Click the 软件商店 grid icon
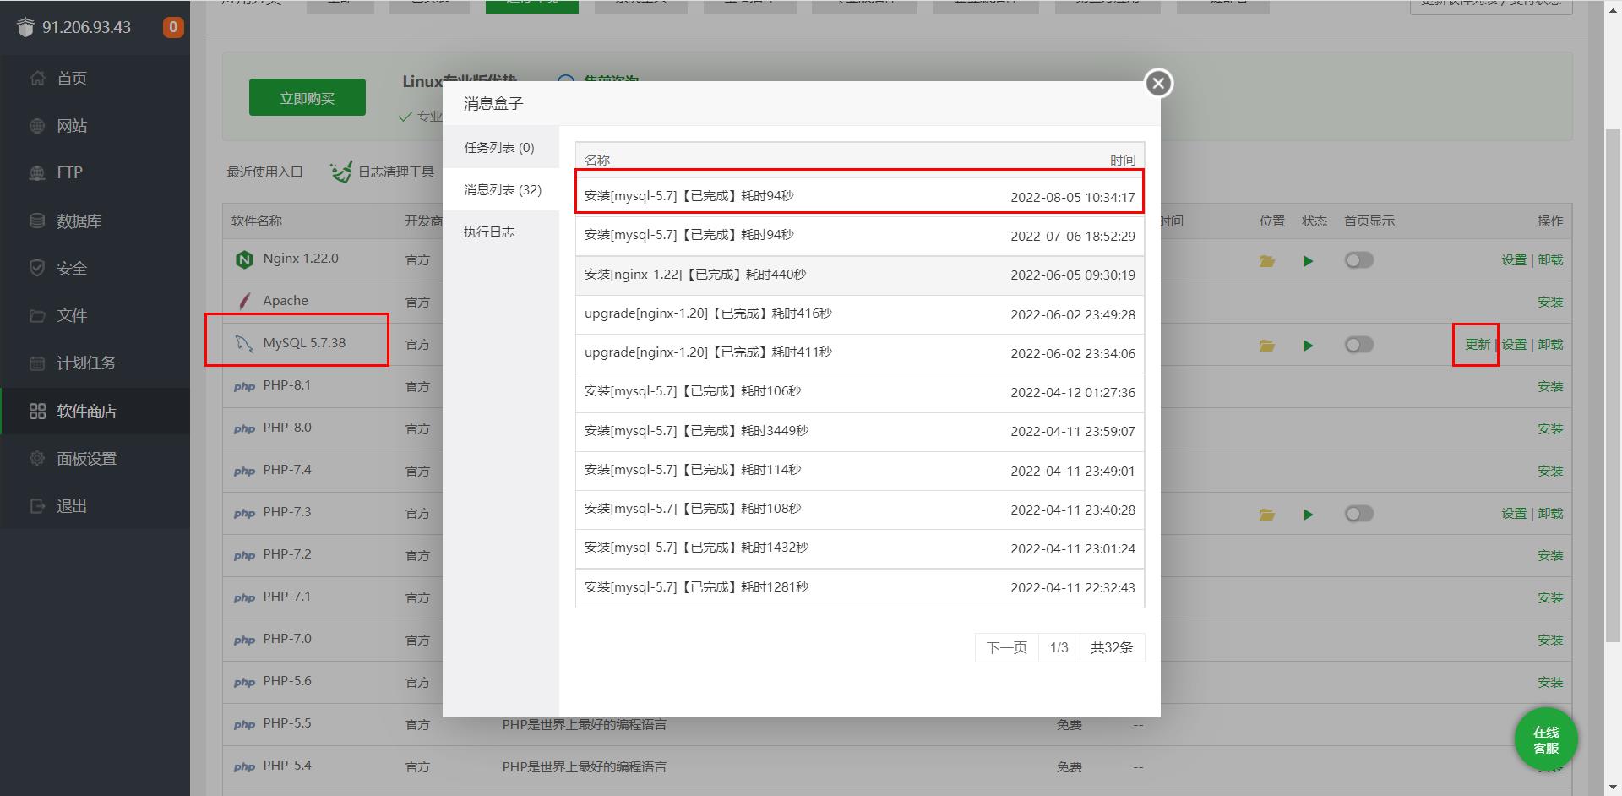The width and height of the screenshot is (1622, 796). coord(37,411)
